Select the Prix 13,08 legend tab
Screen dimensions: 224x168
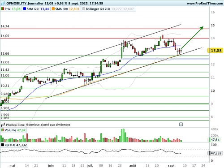11,9
